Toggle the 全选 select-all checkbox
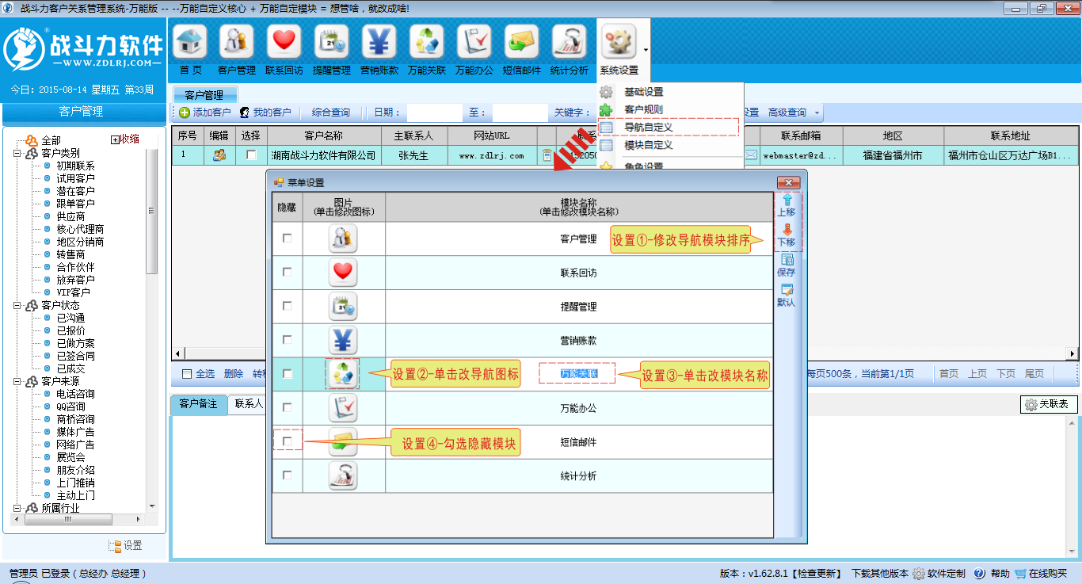 coord(187,374)
